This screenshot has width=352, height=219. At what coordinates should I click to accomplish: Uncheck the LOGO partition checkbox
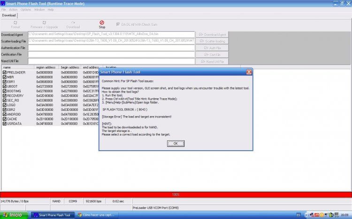click(x=5, y=105)
